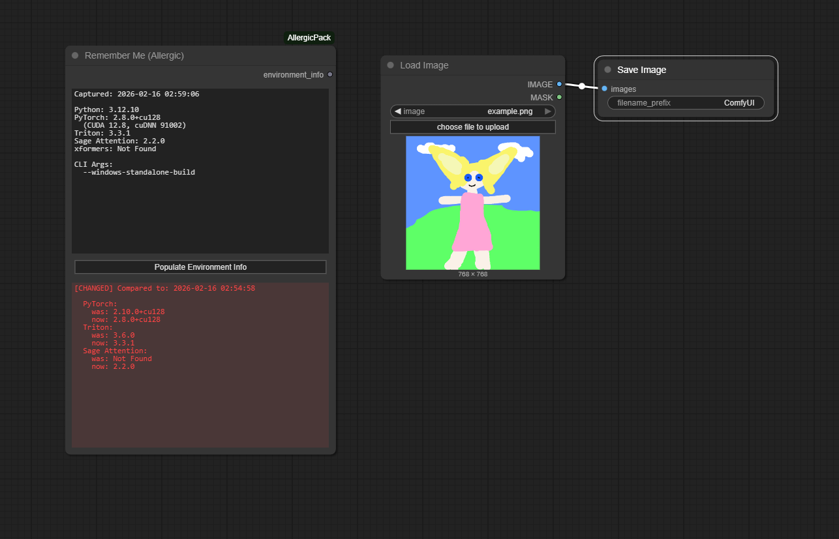Click the --windows-standalone-build argument
The image size is (839, 539).
click(x=139, y=172)
